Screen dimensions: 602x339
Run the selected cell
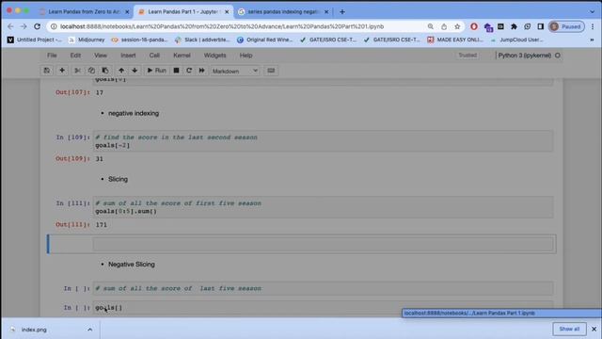[x=157, y=71]
